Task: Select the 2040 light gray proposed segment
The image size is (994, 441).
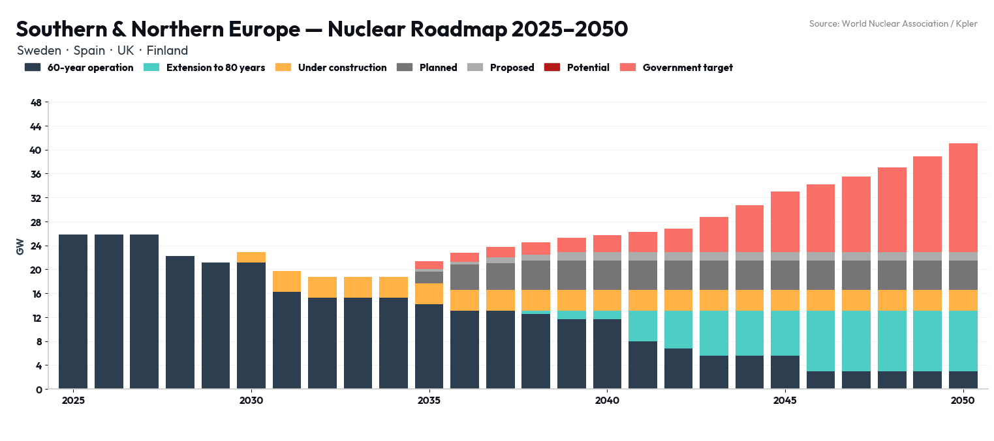Action: [607, 256]
